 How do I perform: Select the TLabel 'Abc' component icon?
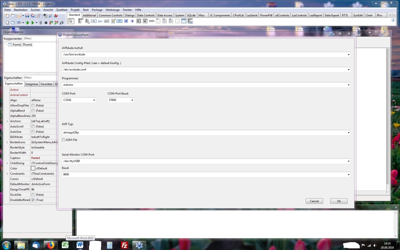100,21
